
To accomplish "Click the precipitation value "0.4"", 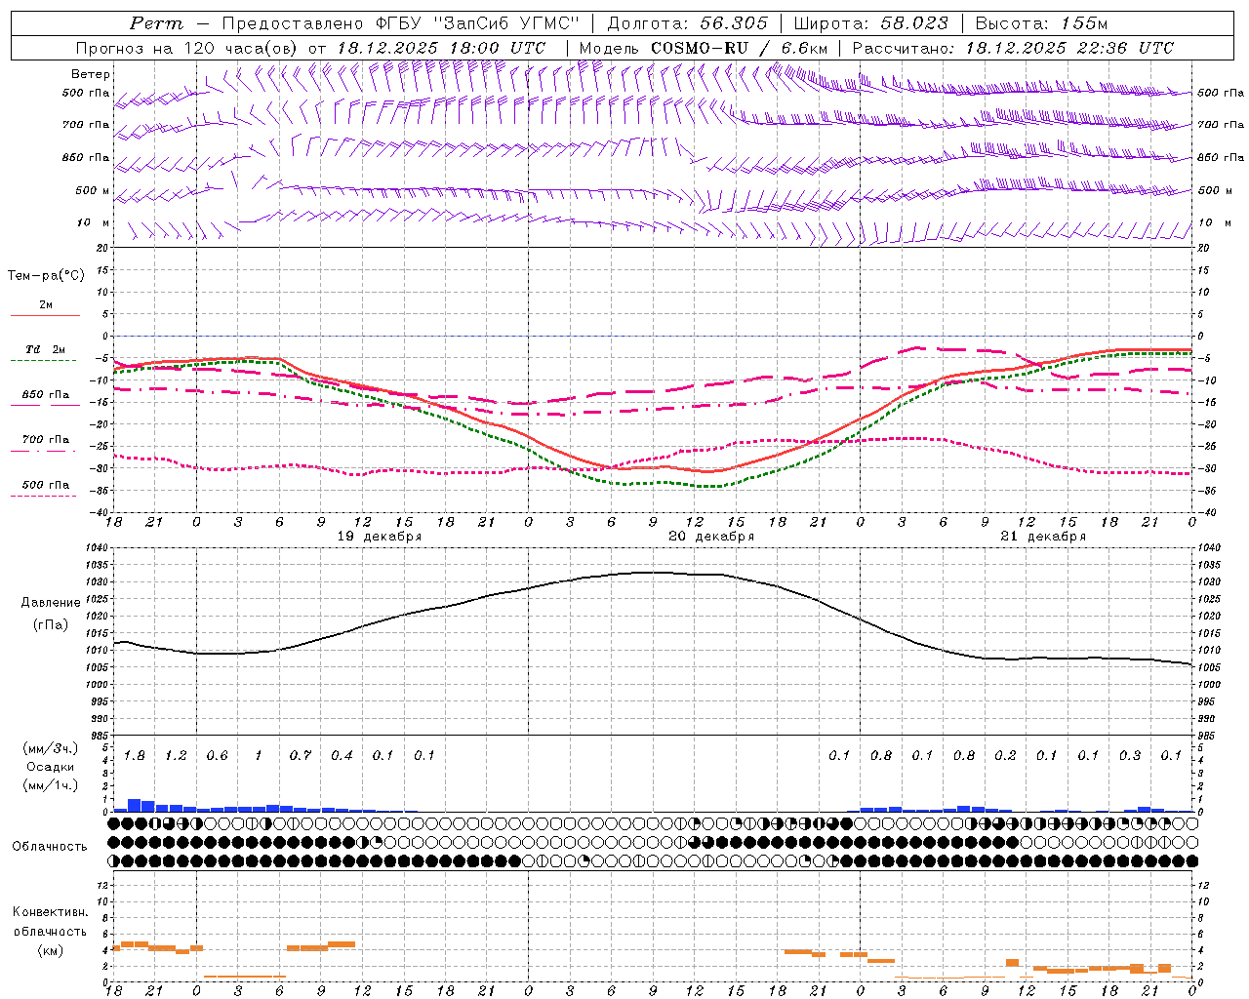I will click(x=342, y=756).
